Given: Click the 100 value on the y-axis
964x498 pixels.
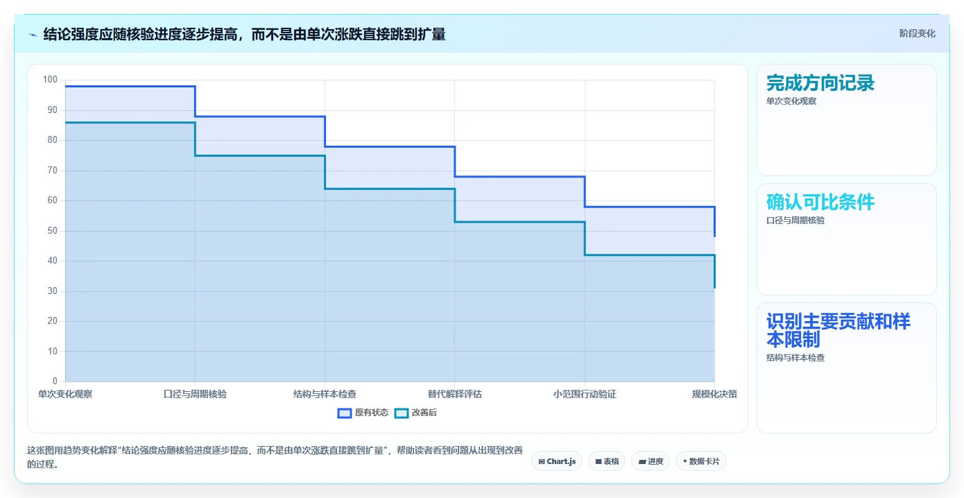Looking at the screenshot, I should point(50,80).
